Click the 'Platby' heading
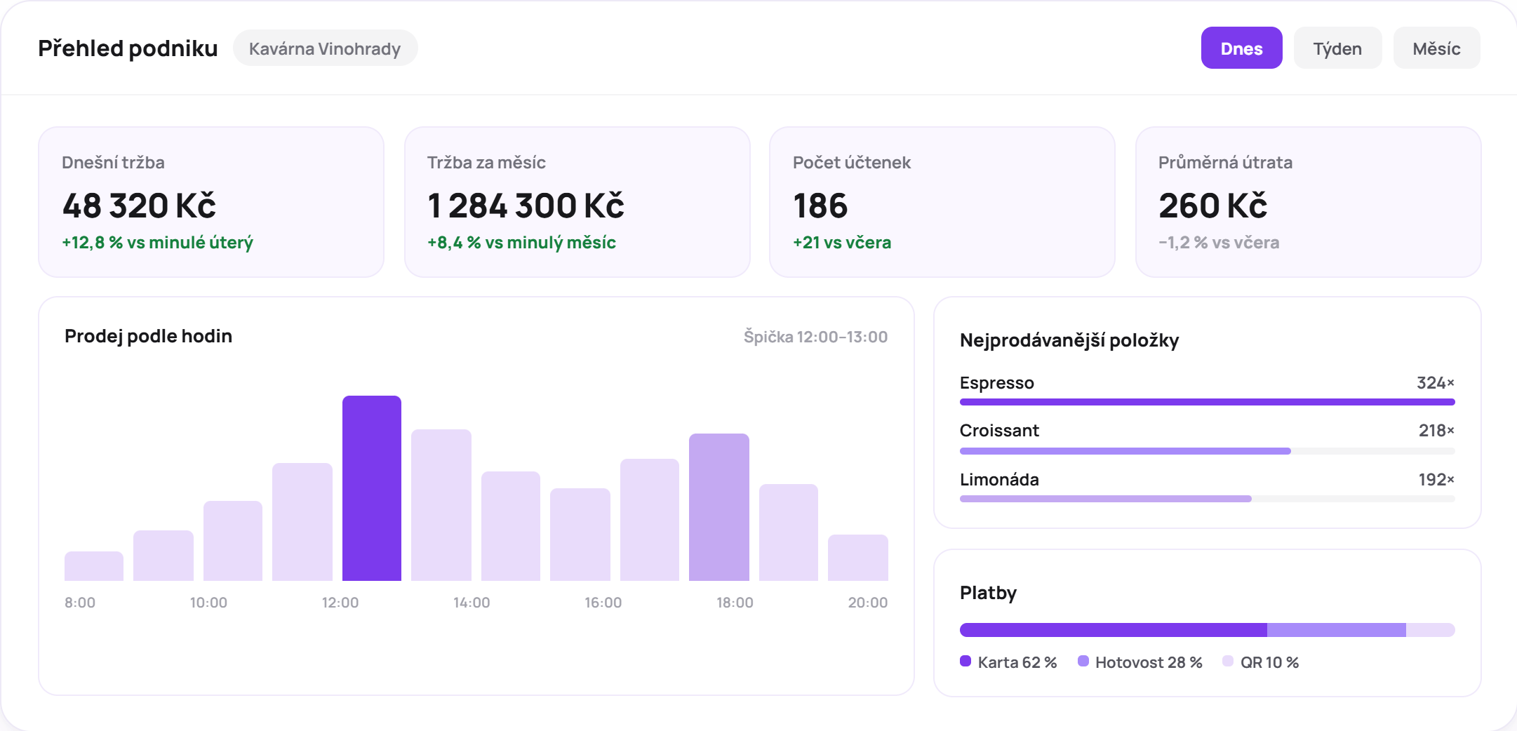 tap(988, 593)
